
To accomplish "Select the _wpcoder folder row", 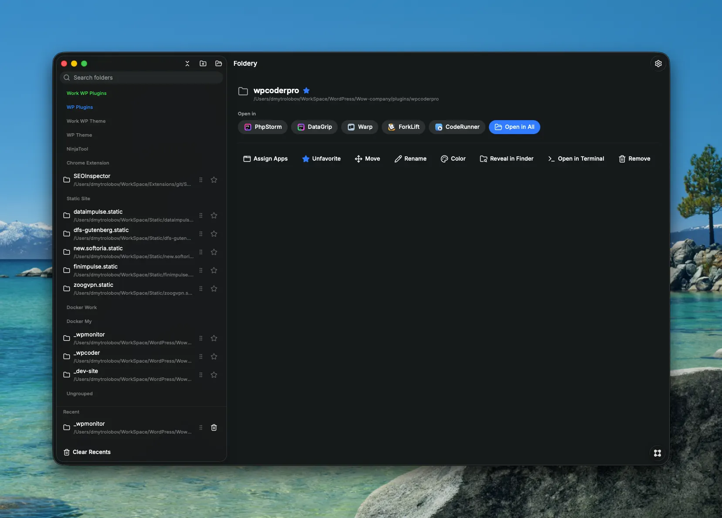I will (141, 357).
